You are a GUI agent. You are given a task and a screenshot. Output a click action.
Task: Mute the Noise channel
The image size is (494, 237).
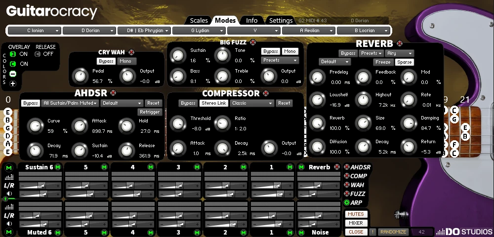pyautogui.click(x=301, y=233)
